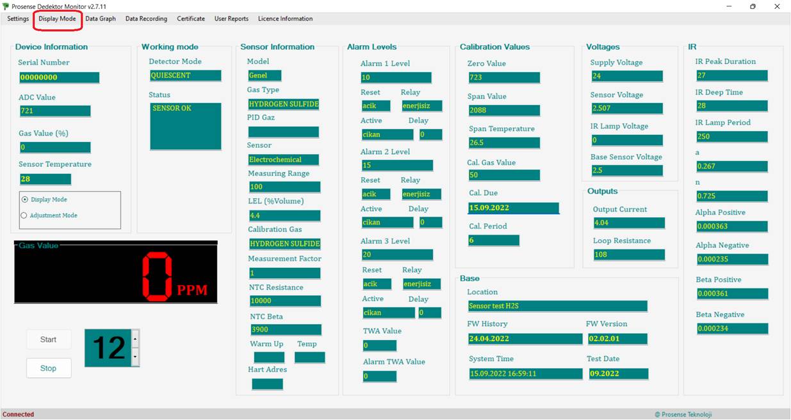Go to the Data Recording menu

coord(146,19)
